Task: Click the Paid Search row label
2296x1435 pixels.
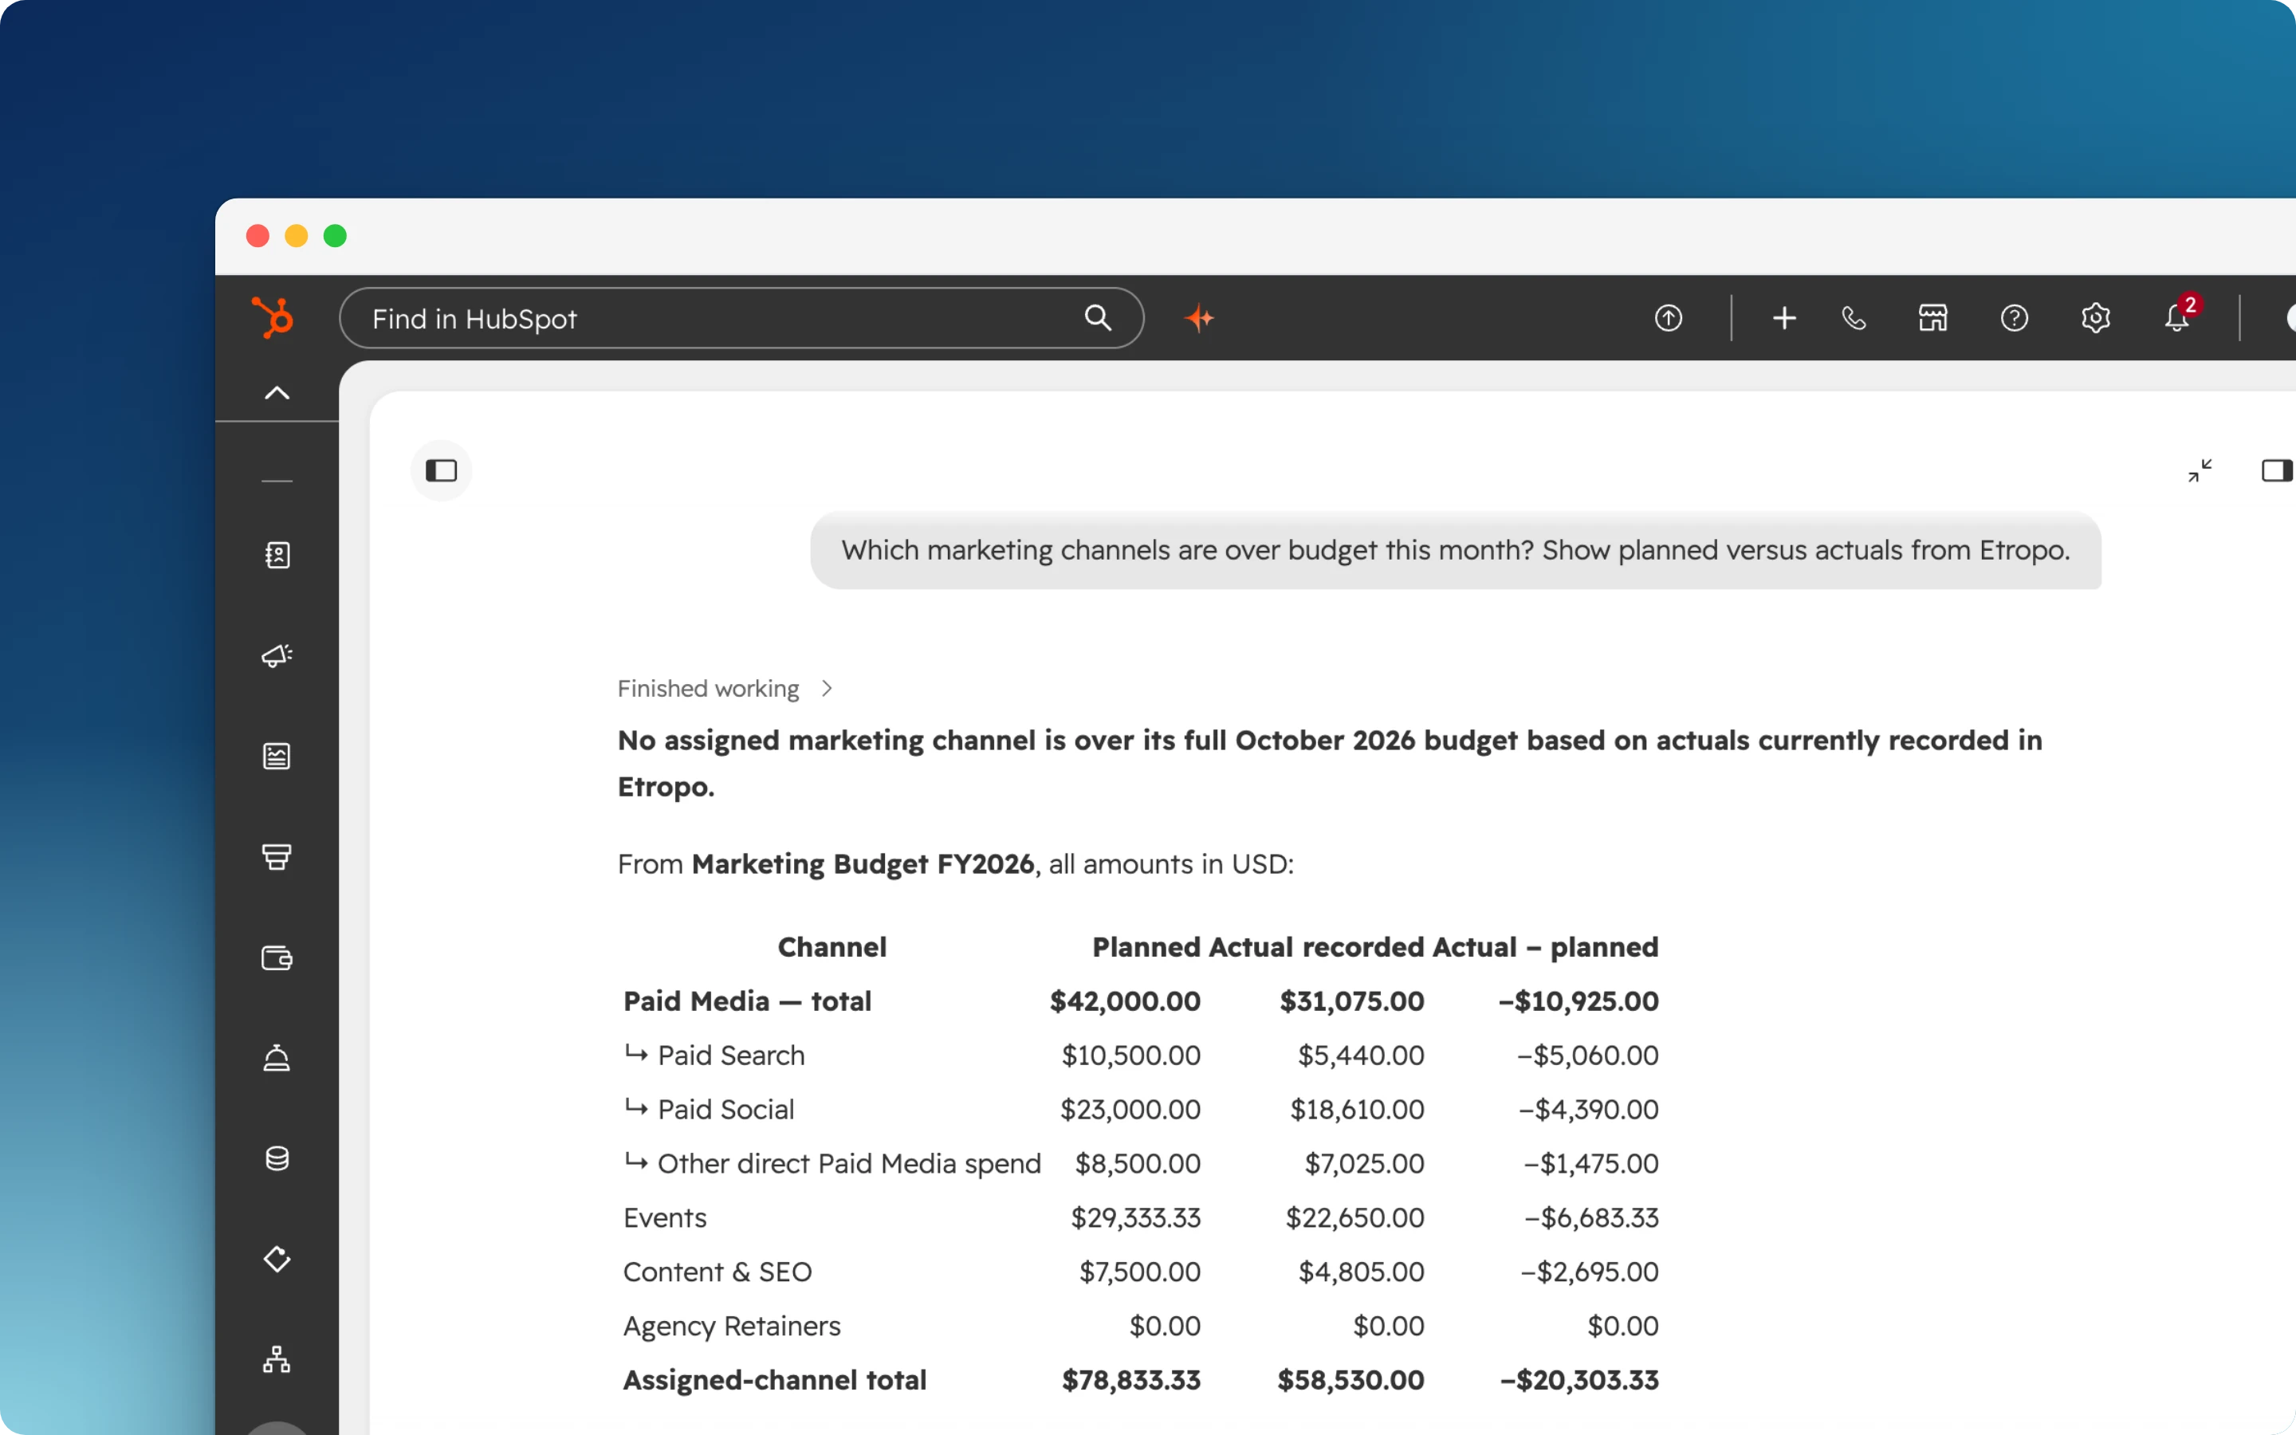Action: (x=730, y=1056)
